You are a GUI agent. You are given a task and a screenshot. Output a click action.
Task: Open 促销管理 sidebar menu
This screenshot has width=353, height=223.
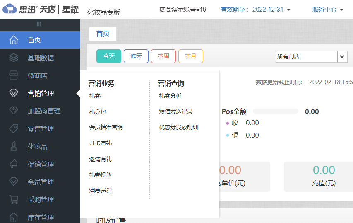pos(40,164)
